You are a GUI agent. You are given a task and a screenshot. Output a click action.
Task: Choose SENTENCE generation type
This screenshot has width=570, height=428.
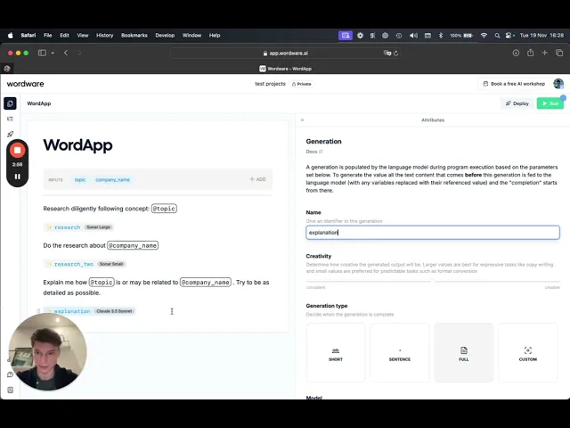tap(400, 353)
